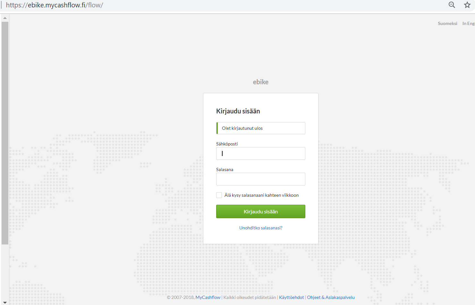This screenshot has width=475, height=305.
Task: Open Ohjeet & Asiakaspalvelu link
Action: coord(331,297)
